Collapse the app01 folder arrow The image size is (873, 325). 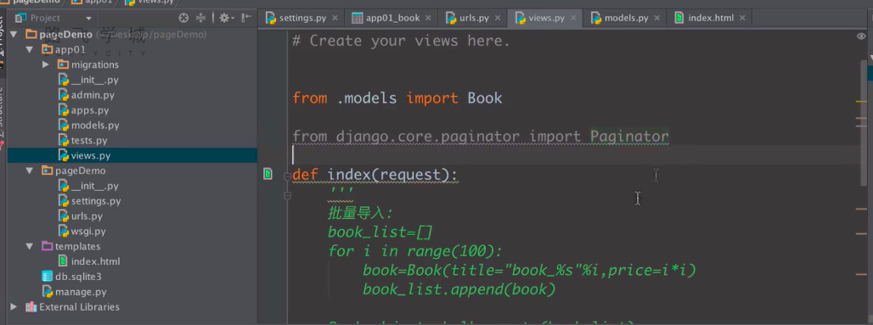(x=30, y=49)
